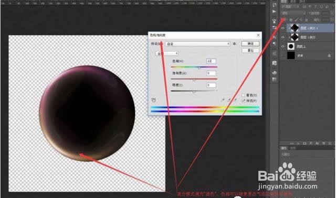Select the on-image adjustment hand tool

pyautogui.click(x=153, y=100)
